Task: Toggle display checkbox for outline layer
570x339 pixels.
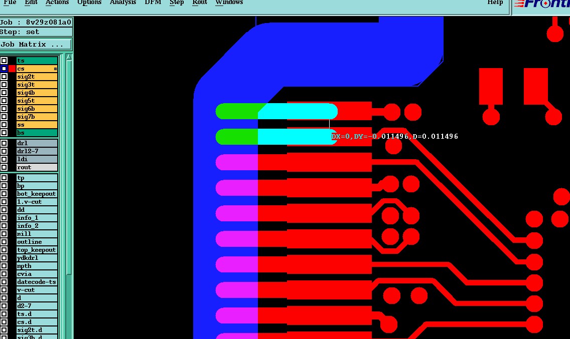Action: click(4, 242)
